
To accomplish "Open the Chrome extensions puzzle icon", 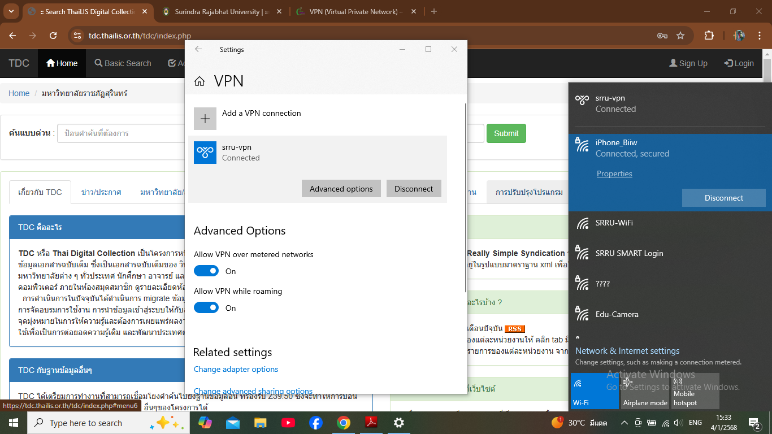I will [709, 36].
